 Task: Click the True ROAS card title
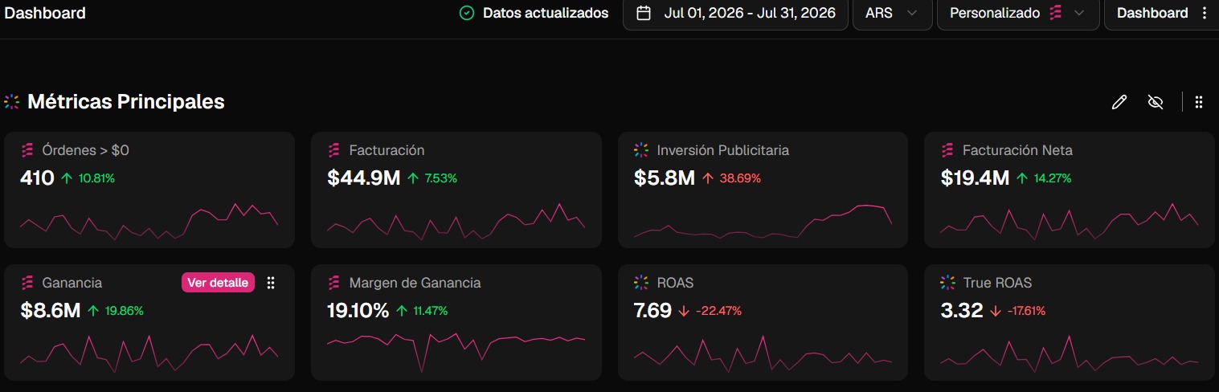tap(997, 283)
